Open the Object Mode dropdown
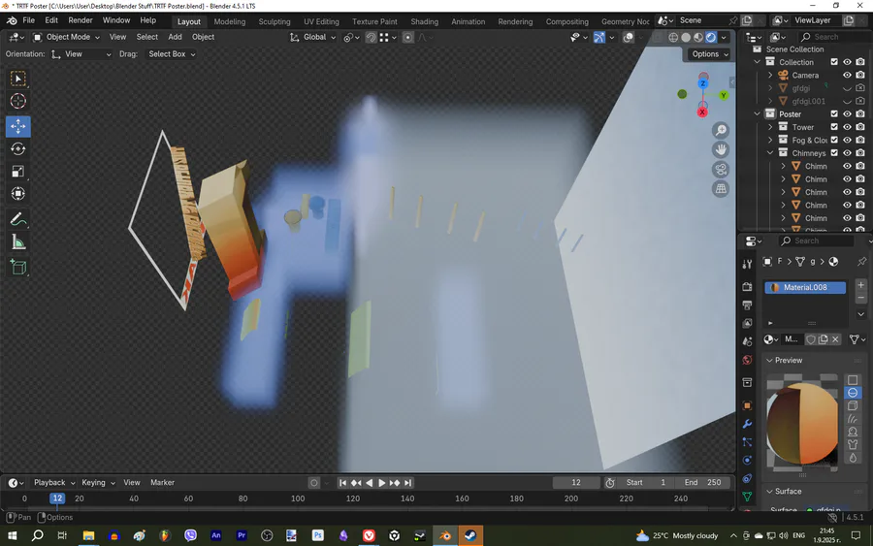Screen dimensions: 873x546 (x=66, y=37)
